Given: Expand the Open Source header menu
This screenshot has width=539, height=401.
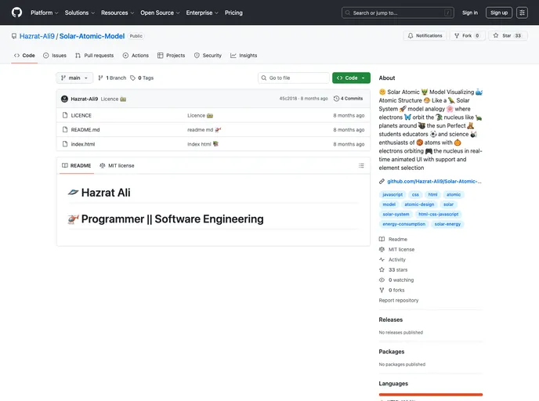Looking at the screenshot, I should [x=160, y=13].
